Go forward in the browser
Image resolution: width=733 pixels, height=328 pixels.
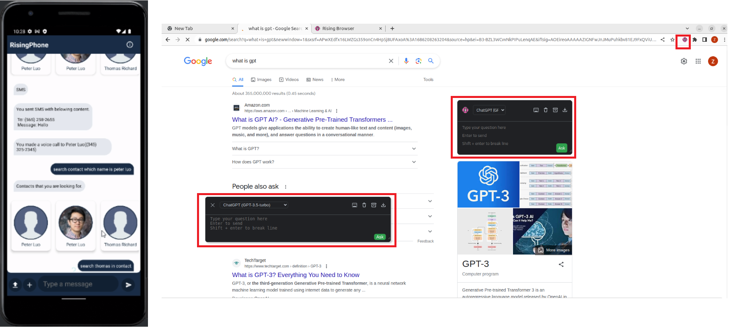coord(178,40)
